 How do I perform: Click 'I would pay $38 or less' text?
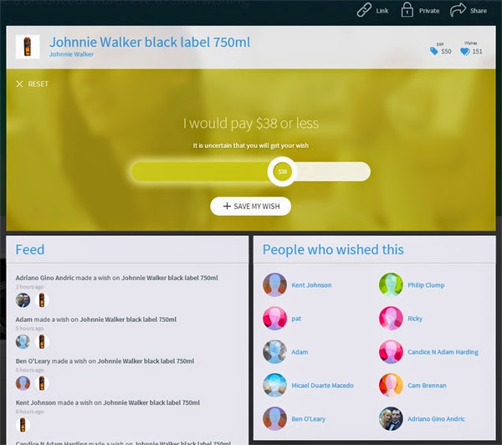point(251,123)
